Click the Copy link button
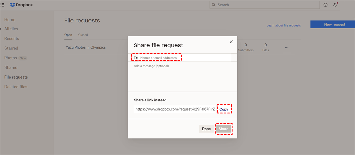355x155 pixels. point(224,109)
